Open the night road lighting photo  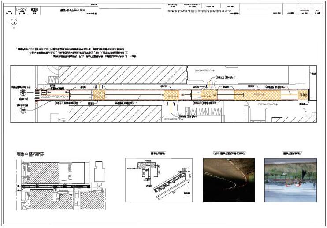[x=229, y=180]
